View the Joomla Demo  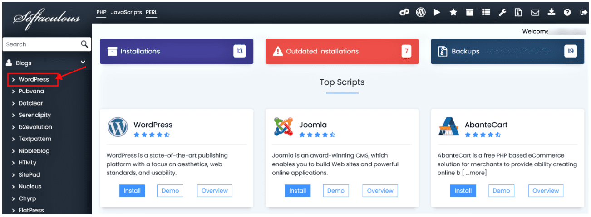pos(336,191)
